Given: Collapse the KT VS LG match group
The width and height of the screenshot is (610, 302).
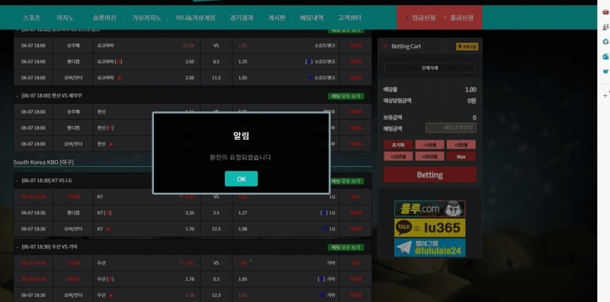Looking at the screenshot, I should coord(18,181).
